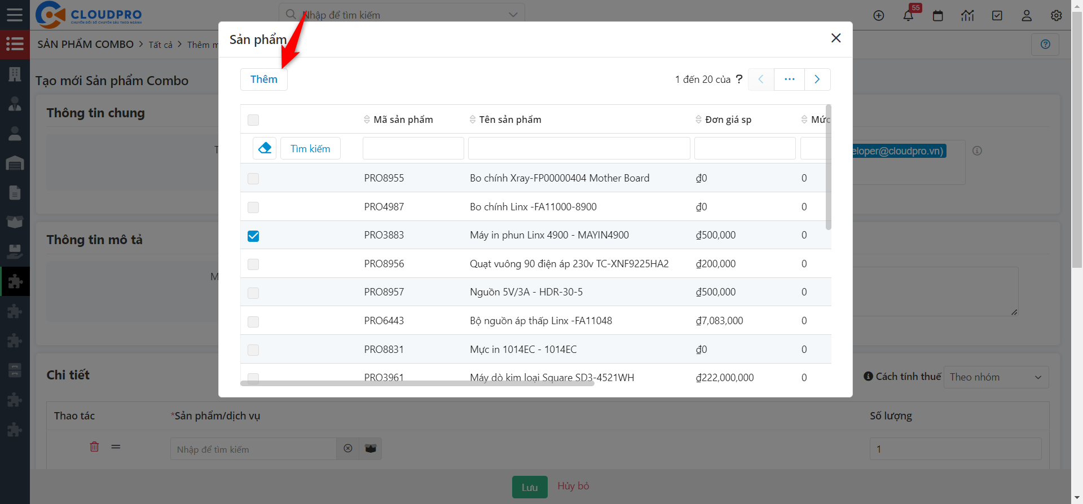Focus the Đơn giá sp filter field

pyautogui.click(x=745, y=148)
